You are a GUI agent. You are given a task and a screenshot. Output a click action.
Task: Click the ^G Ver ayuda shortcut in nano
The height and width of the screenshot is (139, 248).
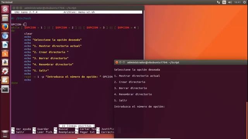click(21, 129)
